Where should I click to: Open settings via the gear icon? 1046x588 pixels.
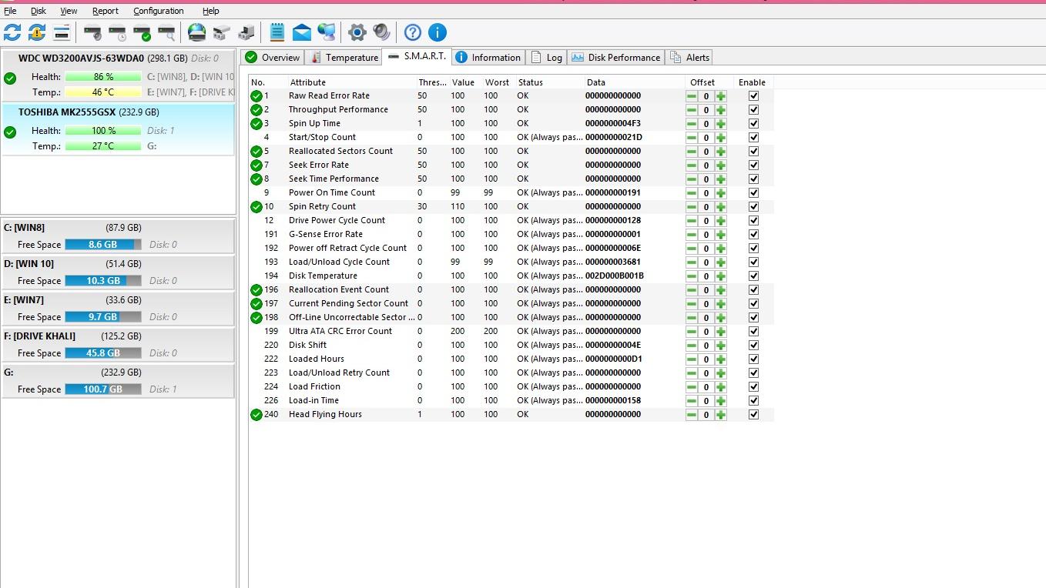357,32
